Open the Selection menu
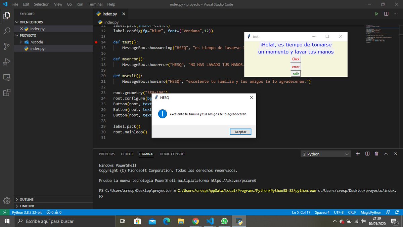 pyautogui.click(x=42, y=4)
